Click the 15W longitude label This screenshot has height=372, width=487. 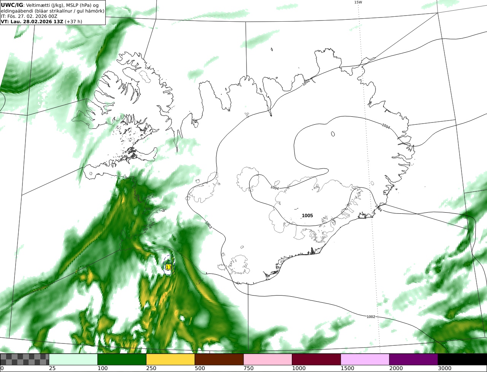point(358,2)
